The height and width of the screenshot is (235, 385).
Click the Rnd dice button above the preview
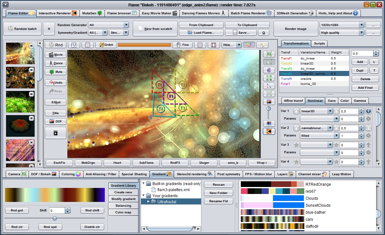[56, 45]
